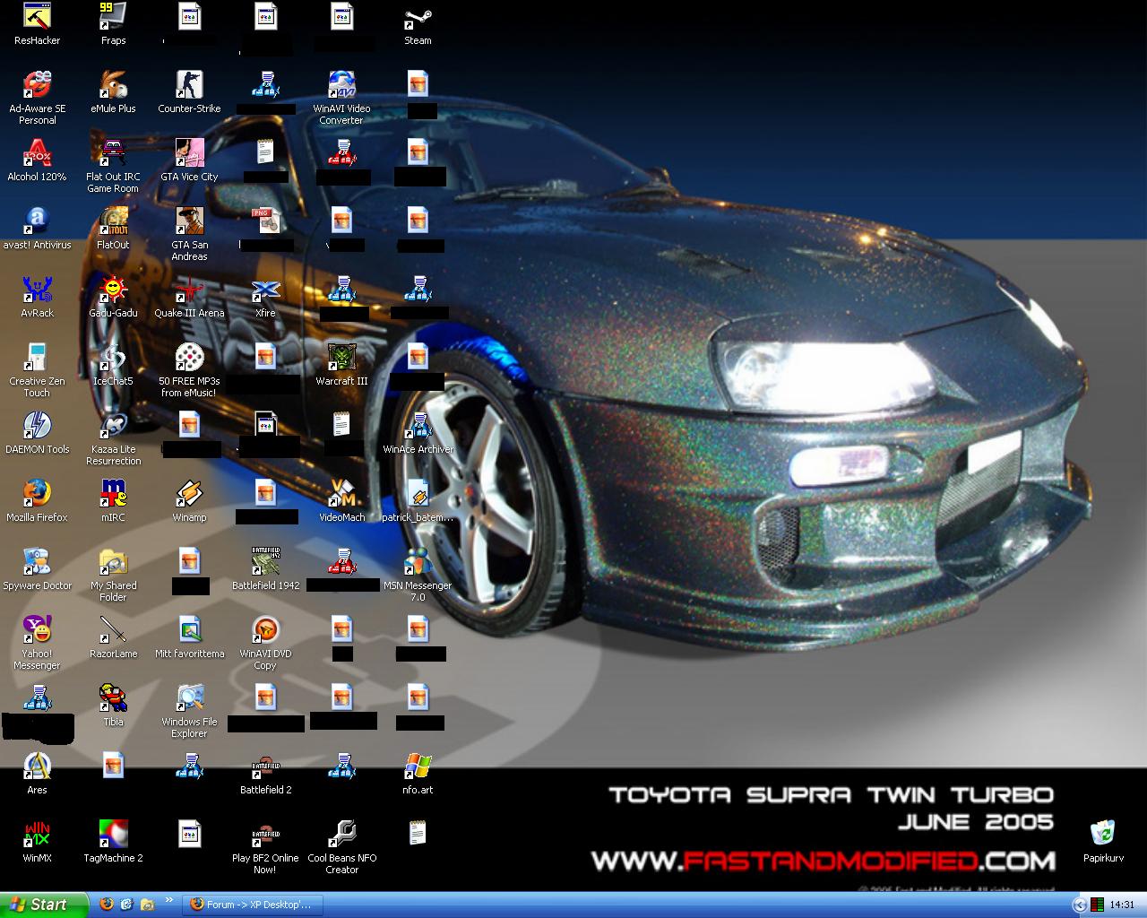The image size is (1147, 918).
Task: Launch GTA Vice City shortcut
Action: coord(189,160)
